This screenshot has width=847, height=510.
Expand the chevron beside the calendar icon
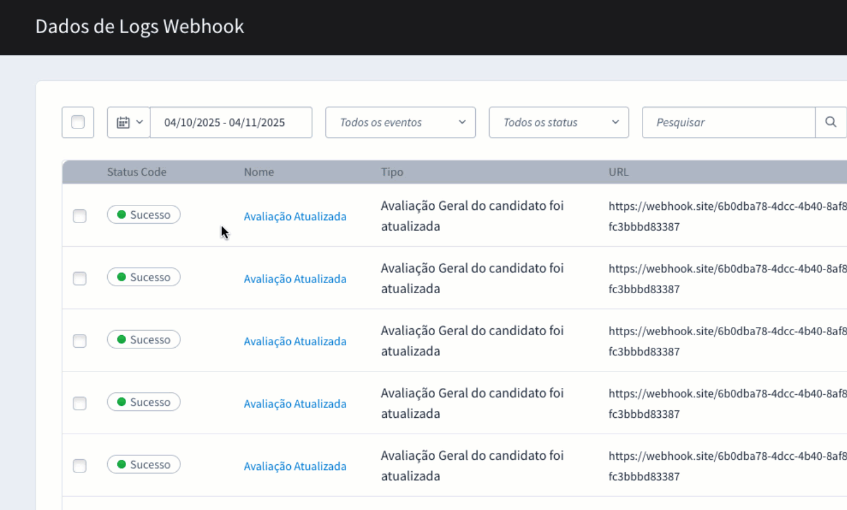pos(139,122)
